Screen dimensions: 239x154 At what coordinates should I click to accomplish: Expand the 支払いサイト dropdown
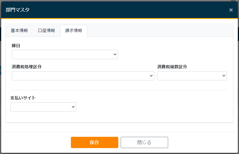[43, 107]
